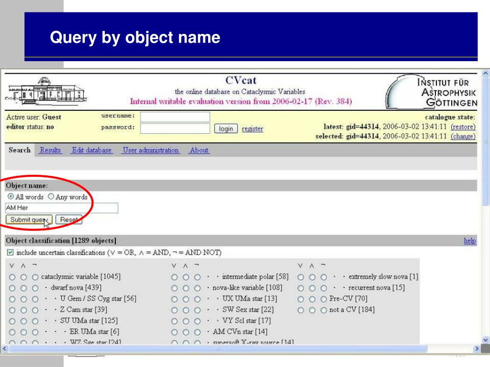
Task: Select AND NOT radio for not a CV
Action: point(324,310)
